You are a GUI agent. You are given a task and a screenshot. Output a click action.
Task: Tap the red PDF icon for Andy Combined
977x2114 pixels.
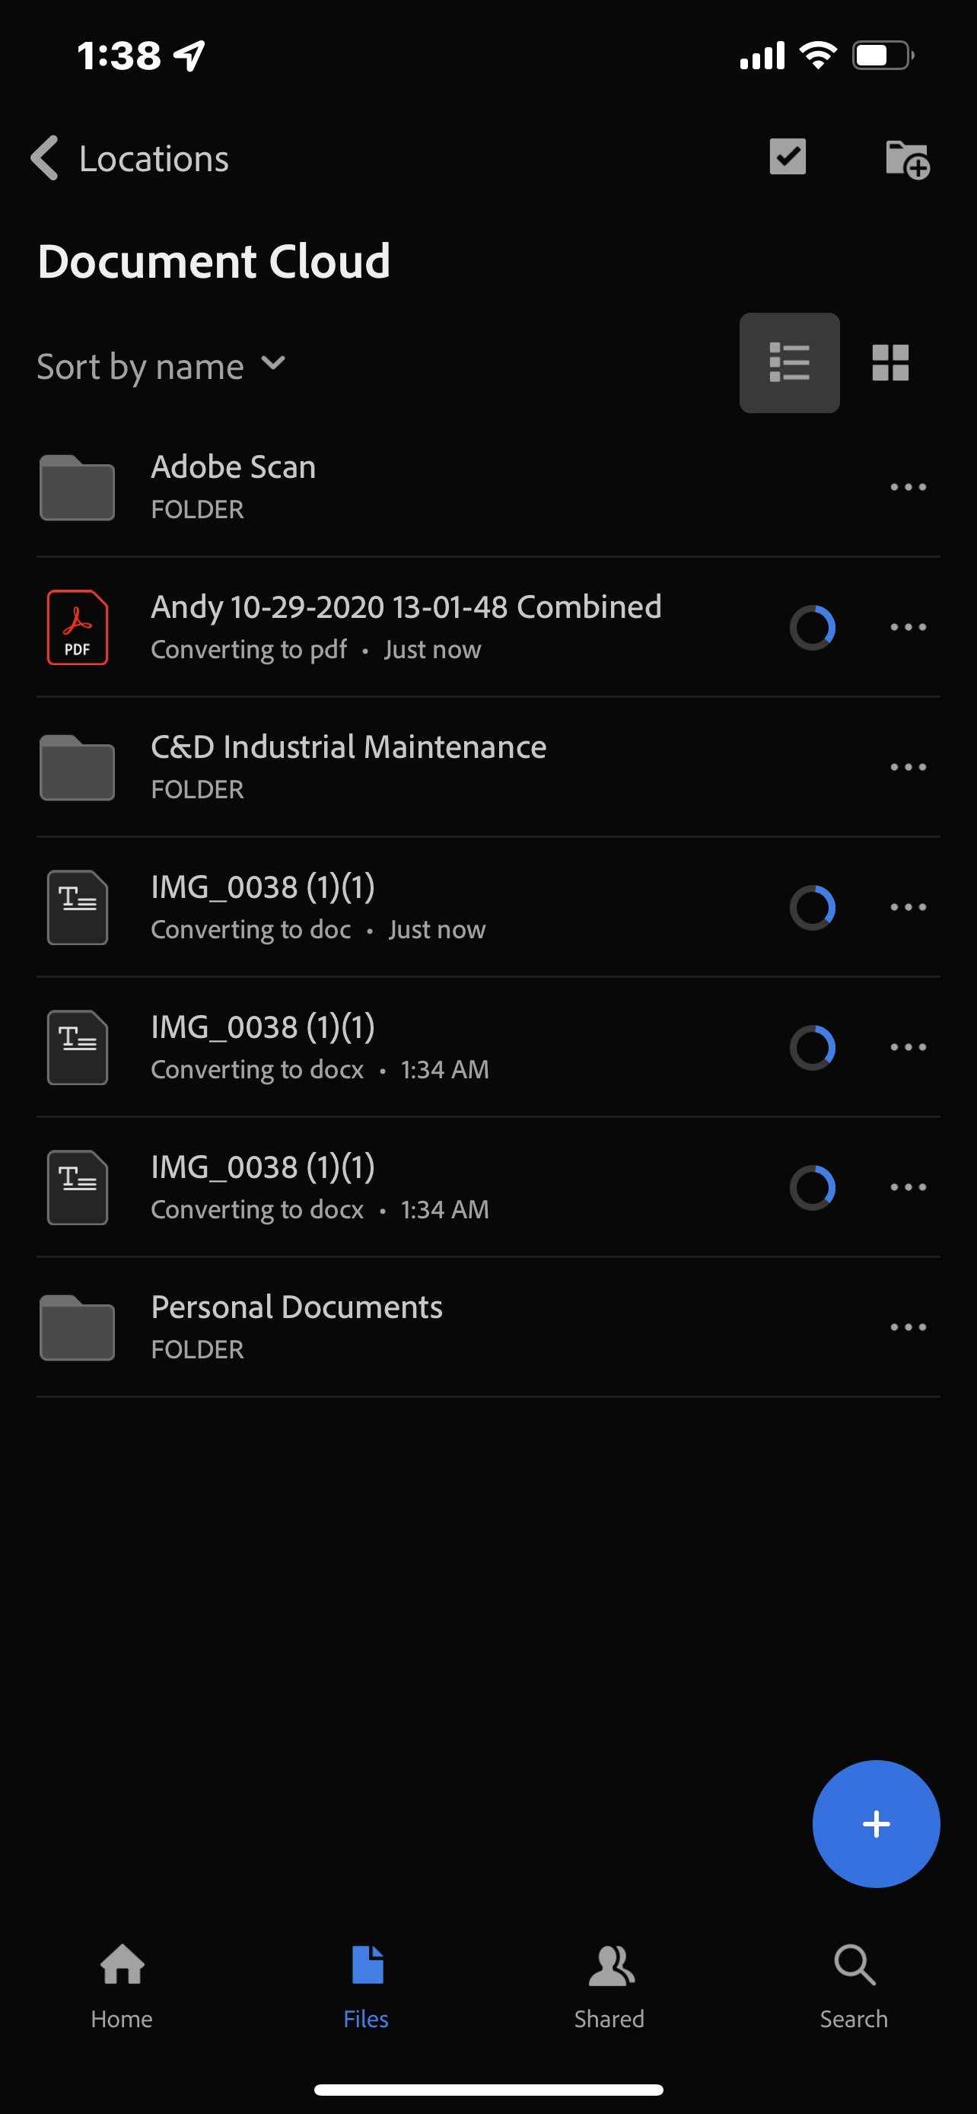tap(77, 627)
